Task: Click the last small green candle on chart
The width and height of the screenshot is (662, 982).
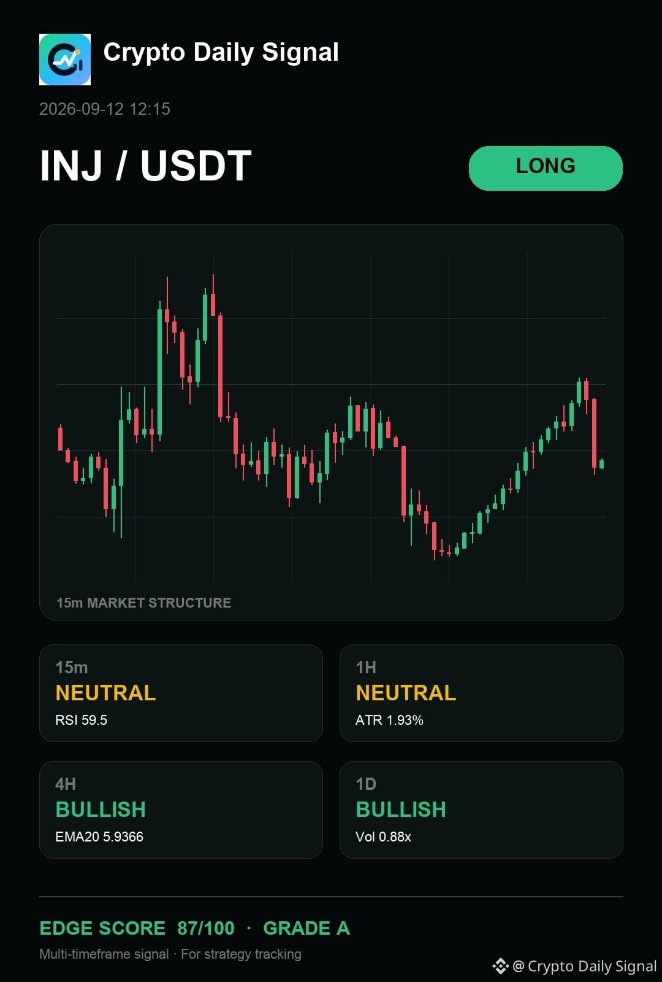Action: 602,463
